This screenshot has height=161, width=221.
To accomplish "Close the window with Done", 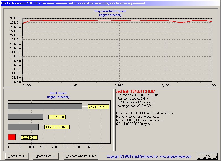I will click(207, 156).
